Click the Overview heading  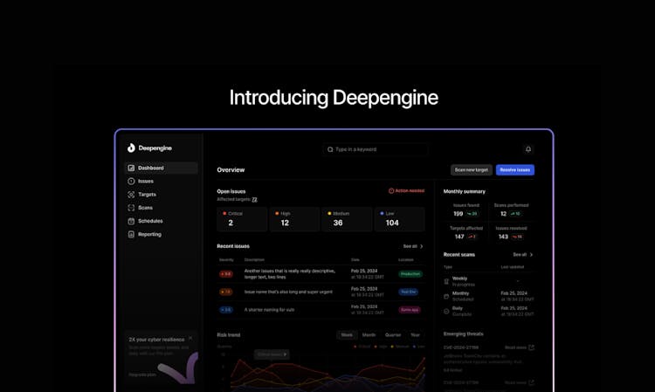(231, 170)
